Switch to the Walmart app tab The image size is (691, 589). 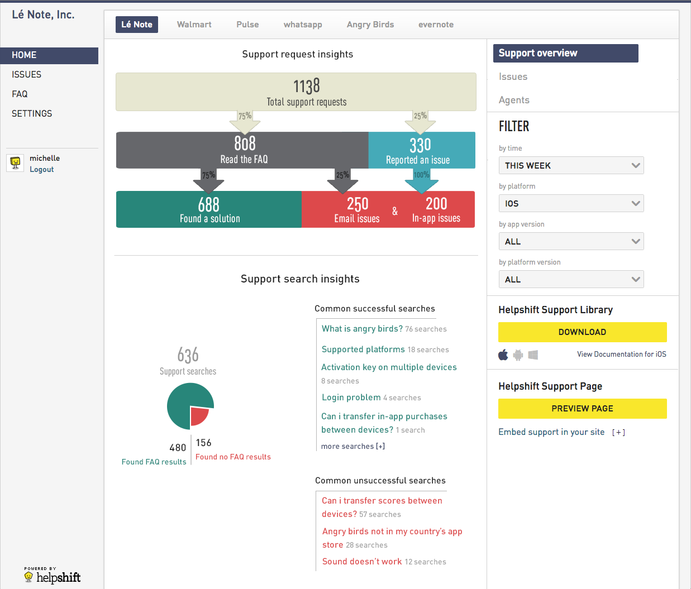point(194,25)
